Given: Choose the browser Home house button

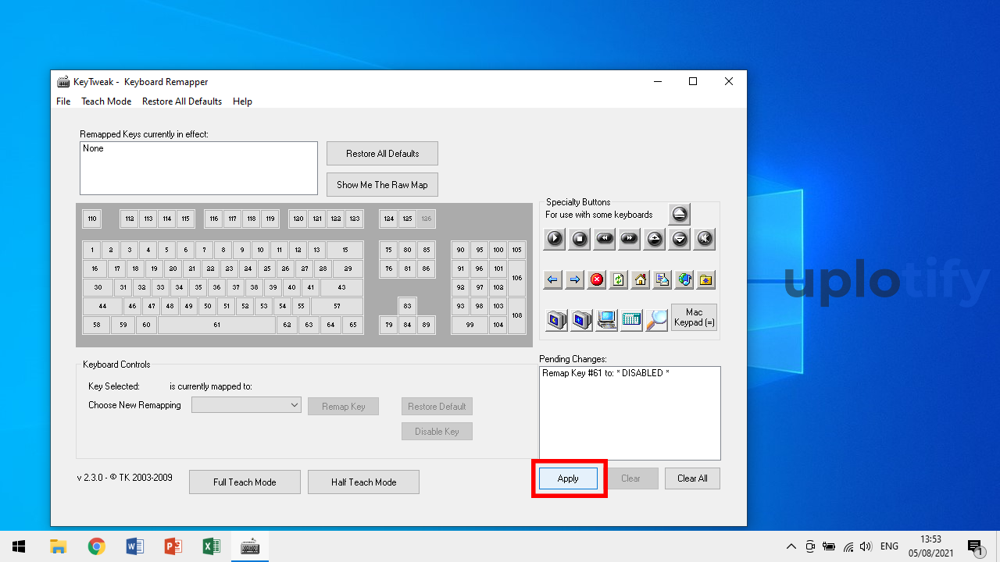Looking at the screenshot, I should click(641, 279).
